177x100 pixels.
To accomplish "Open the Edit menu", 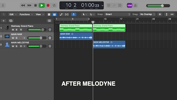I will point(13,14).
